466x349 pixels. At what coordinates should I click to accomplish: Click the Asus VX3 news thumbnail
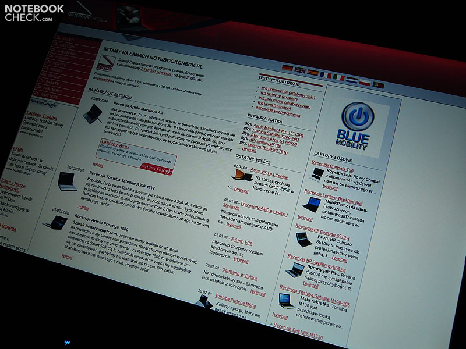(242, 175)
